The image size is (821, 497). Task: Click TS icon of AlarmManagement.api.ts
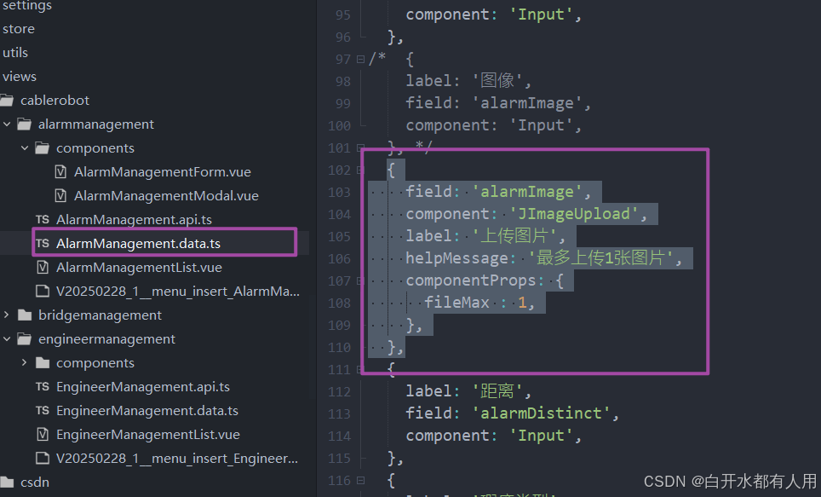pyautogui.click(x=43, y=219)
